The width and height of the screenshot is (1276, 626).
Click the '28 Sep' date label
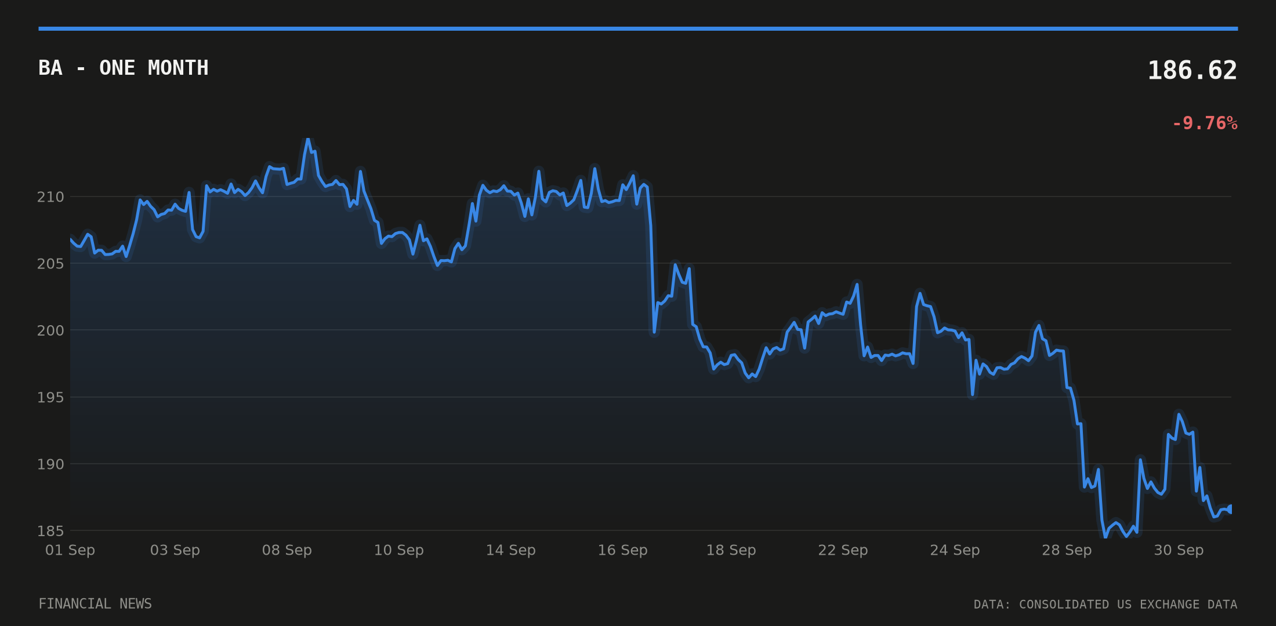coord(1067,550)
